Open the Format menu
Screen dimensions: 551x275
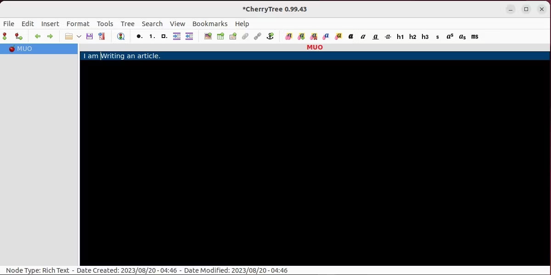point(78,23)
